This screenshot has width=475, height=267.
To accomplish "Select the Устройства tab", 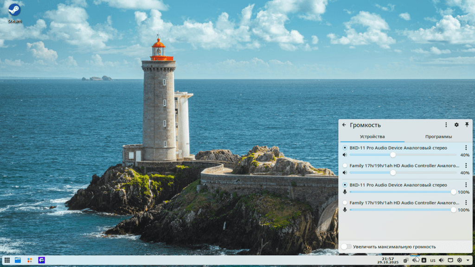I will 372,137.
